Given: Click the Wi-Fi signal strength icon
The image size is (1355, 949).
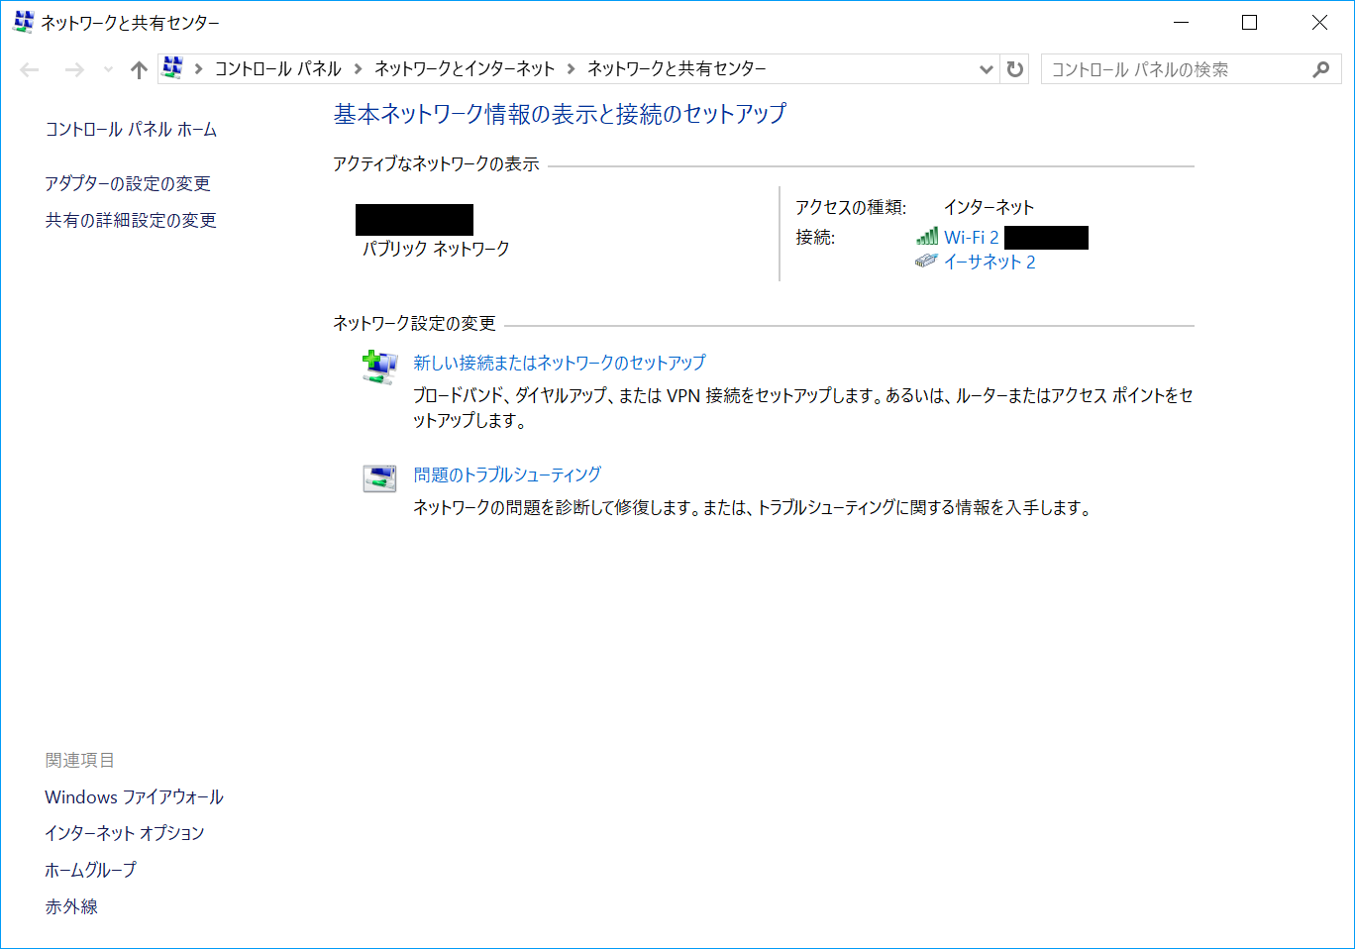Looking at the screenshot, I should 927,237.
